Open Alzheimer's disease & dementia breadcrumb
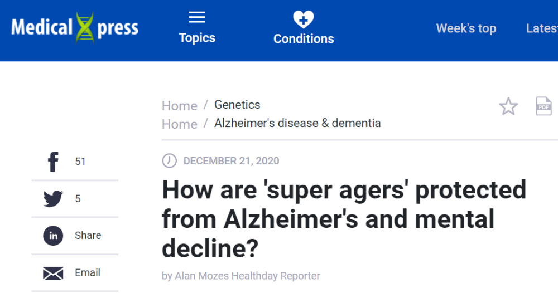This screenshot has height=293, width=558. click(297, 123)
